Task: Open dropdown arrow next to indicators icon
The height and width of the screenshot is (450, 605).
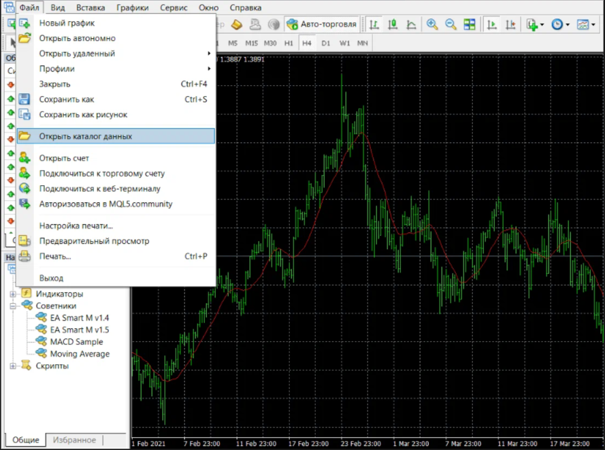Action: point(542,25)
